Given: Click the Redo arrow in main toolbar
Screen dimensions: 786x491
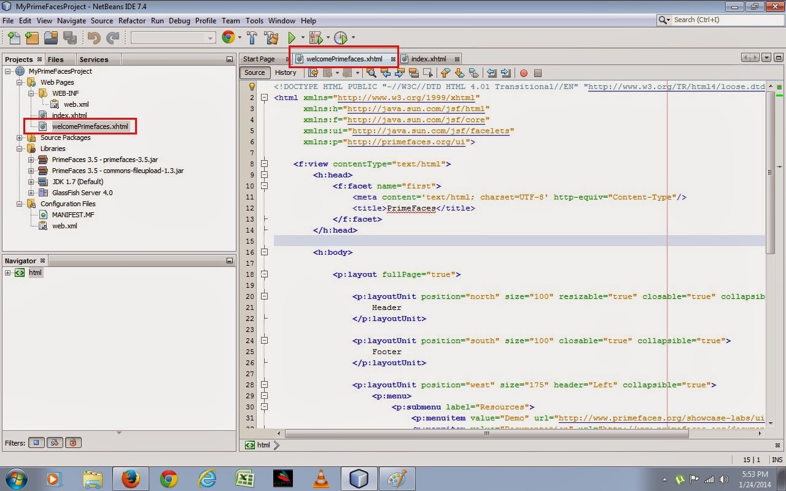Looking at the screenshot, I should [x=112, y=38].
